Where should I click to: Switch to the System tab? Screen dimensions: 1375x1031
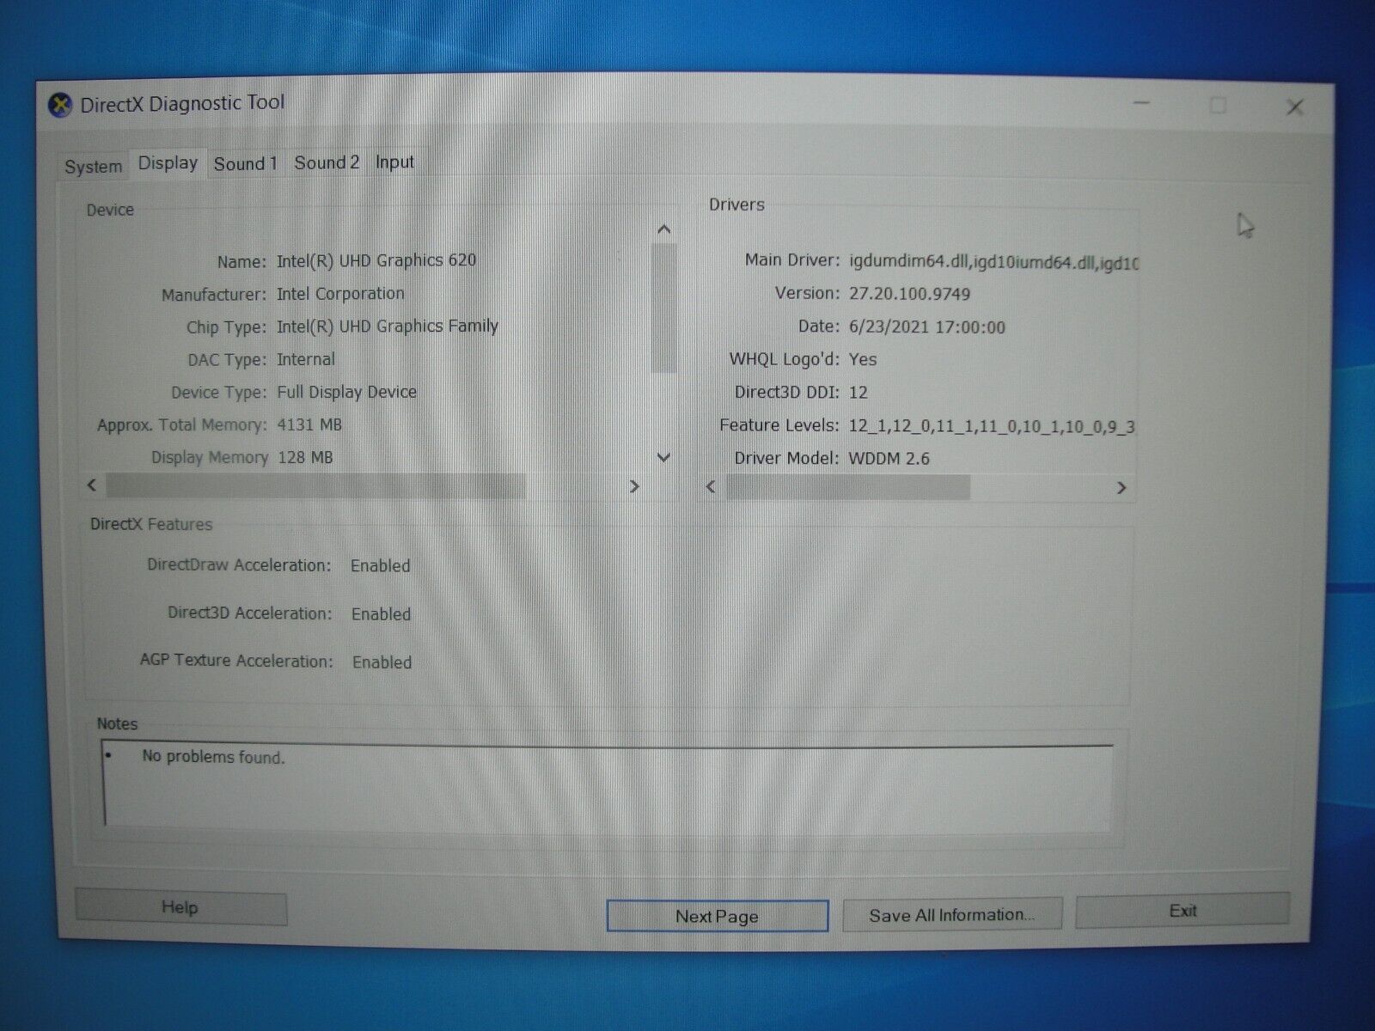(94, 167)
